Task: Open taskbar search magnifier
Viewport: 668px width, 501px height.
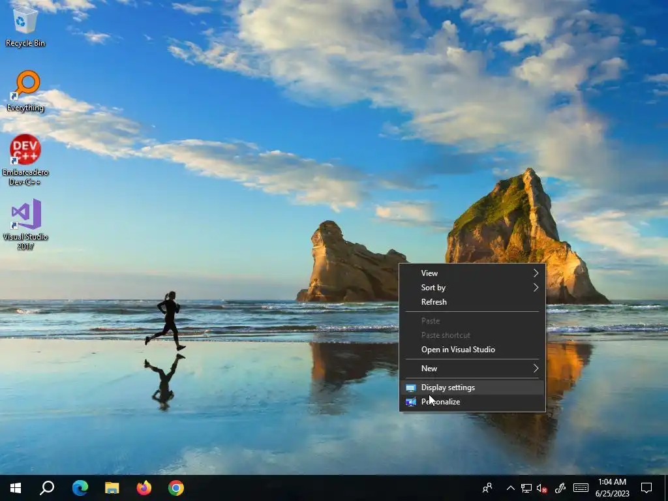Action: click(47, 488)
